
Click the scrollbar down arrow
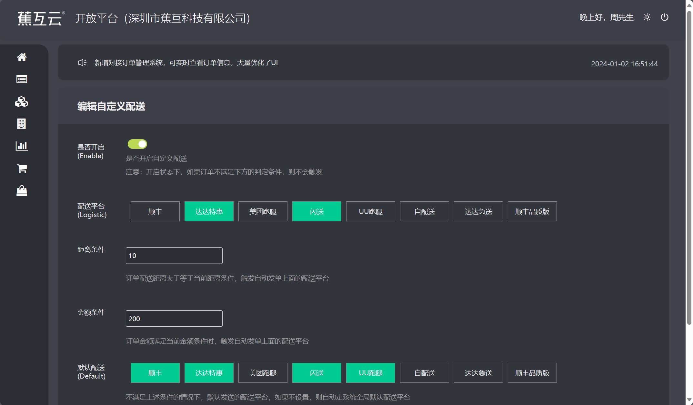[689, 400]
